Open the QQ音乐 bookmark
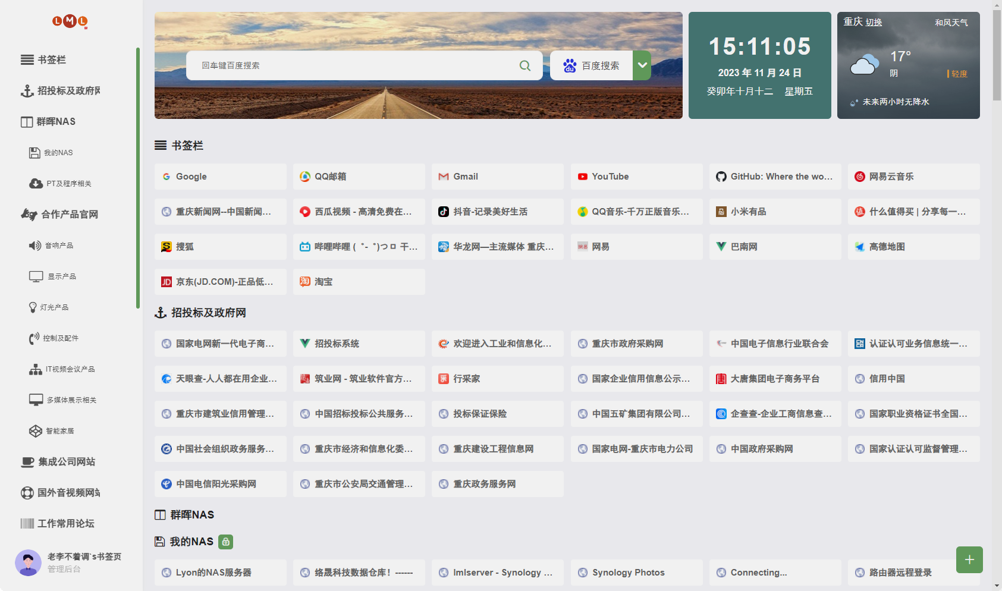Screen dimensions: 1002x591 pos(636,212)
